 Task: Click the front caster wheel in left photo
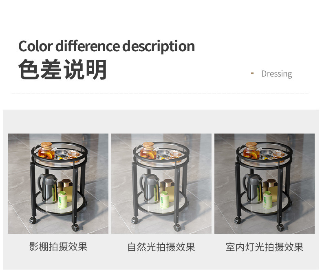click(x=75, y=227)
